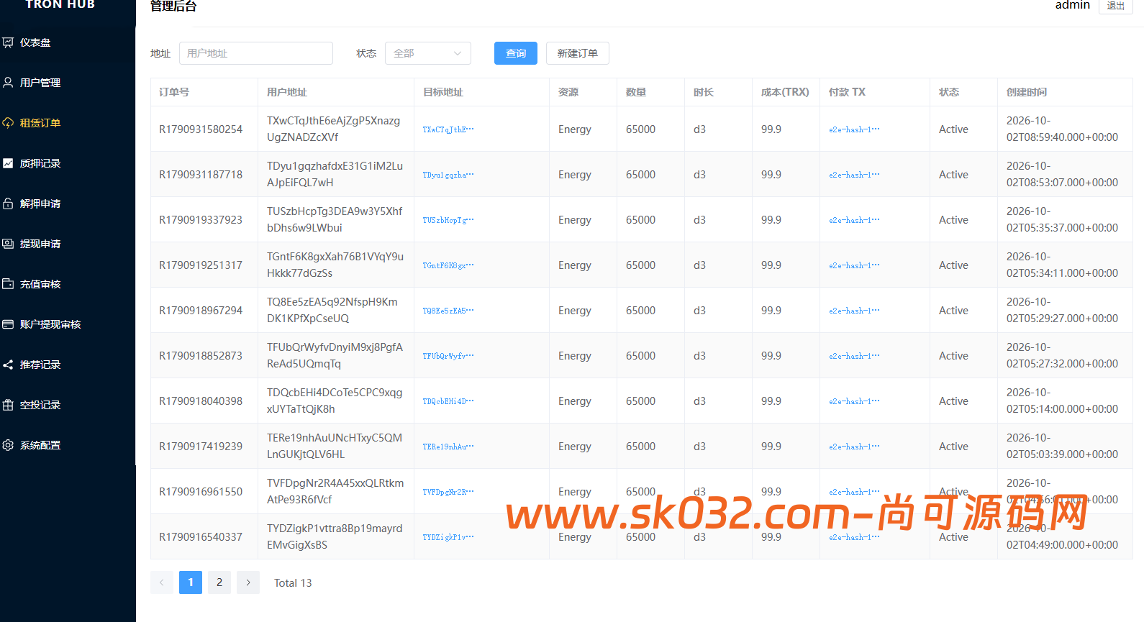Select page 1 in the pagination

click(x=191, y=582)
